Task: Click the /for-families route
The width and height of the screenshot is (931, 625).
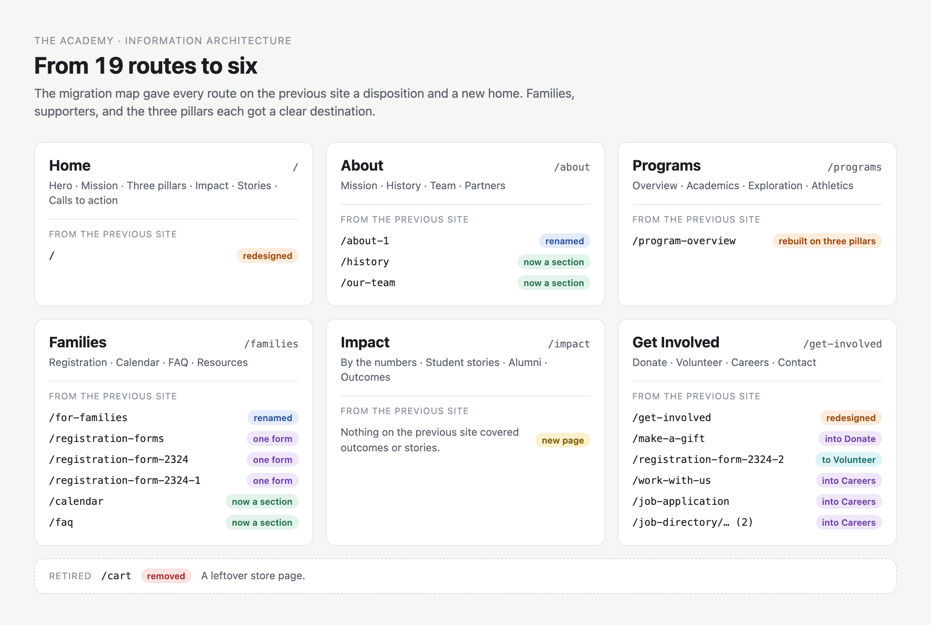Action: (88, 417)
